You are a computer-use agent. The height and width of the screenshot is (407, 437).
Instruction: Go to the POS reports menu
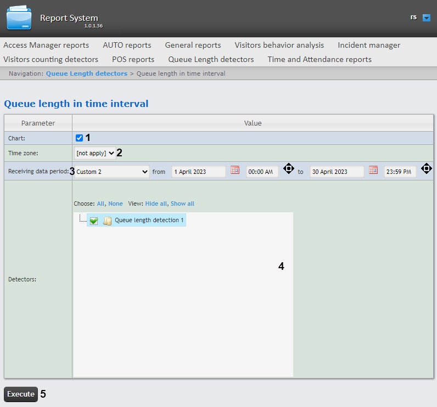click(x=133, y=59)
